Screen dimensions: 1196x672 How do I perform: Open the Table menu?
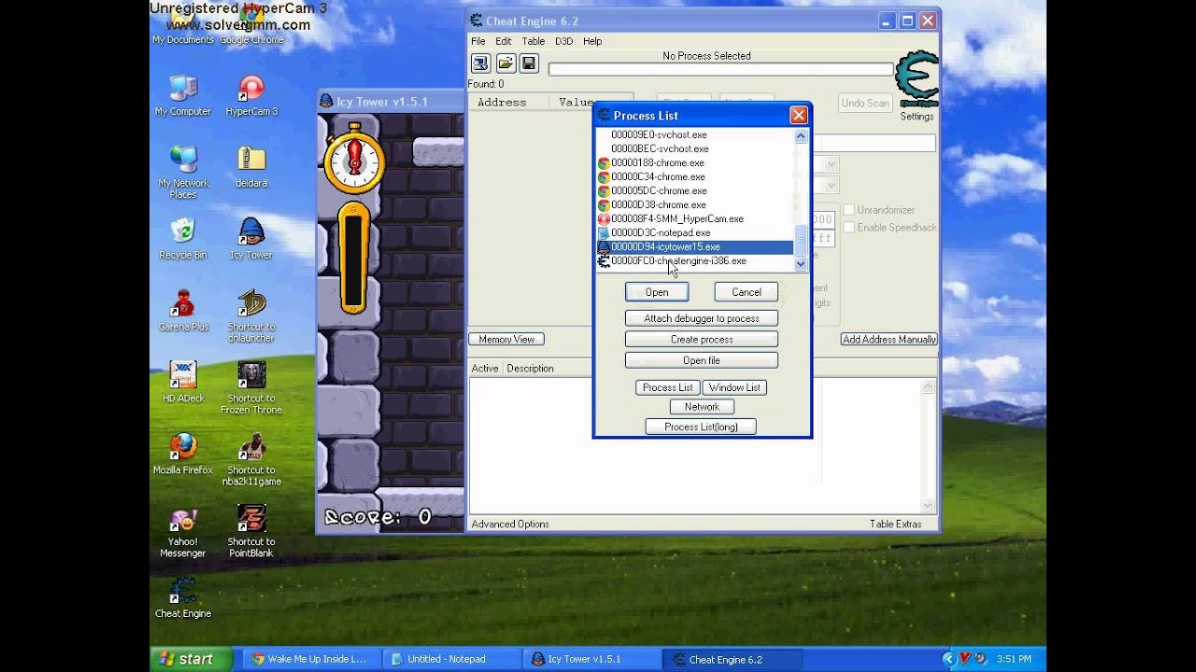pos(533,41)
